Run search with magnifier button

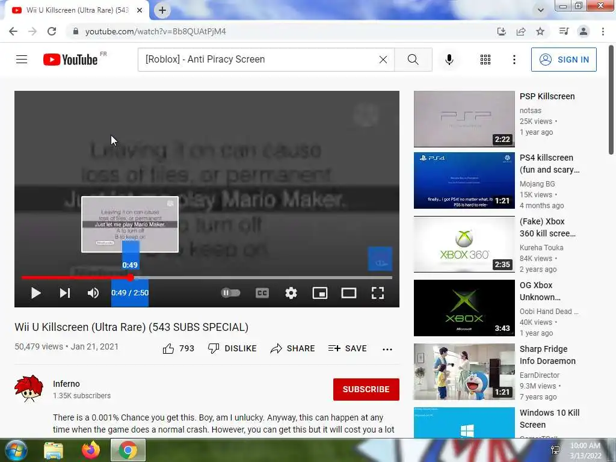point(413,60)
